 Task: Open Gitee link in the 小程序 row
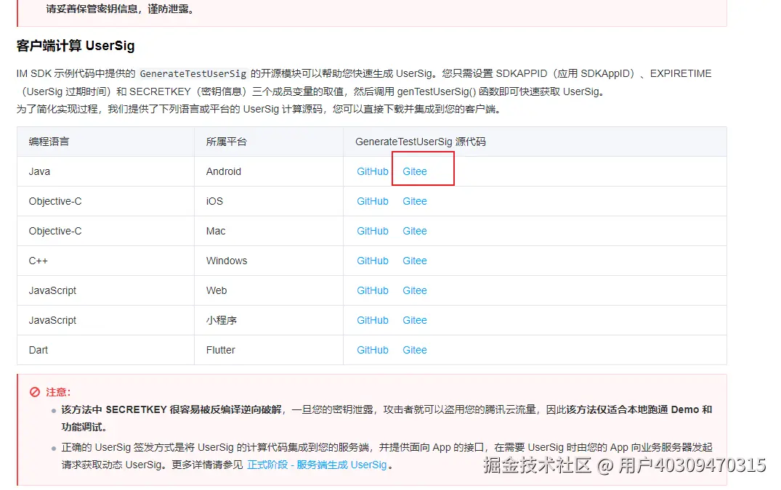click(415, 321)
